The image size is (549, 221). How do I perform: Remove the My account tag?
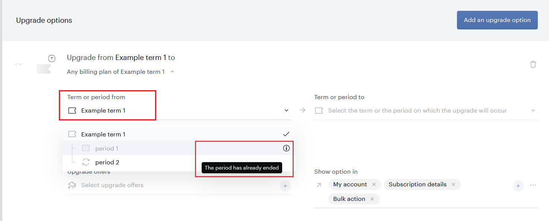point(374,184)
